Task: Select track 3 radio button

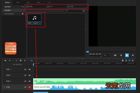Action: (4, 75)
